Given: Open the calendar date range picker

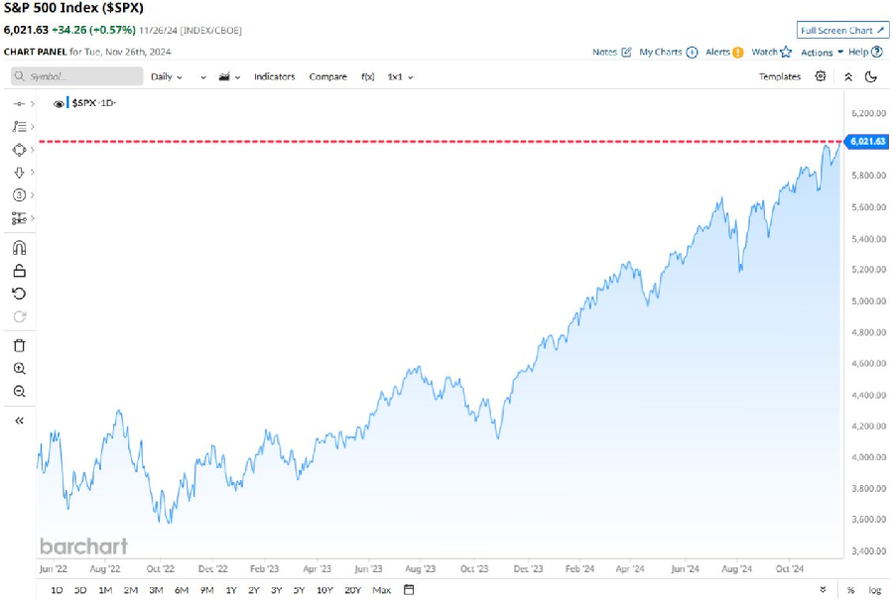Looking at the screenshot, I should [408, 590].
